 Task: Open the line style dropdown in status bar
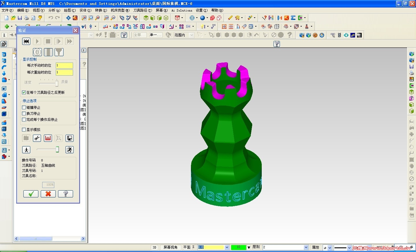click(x=349, y=248)
